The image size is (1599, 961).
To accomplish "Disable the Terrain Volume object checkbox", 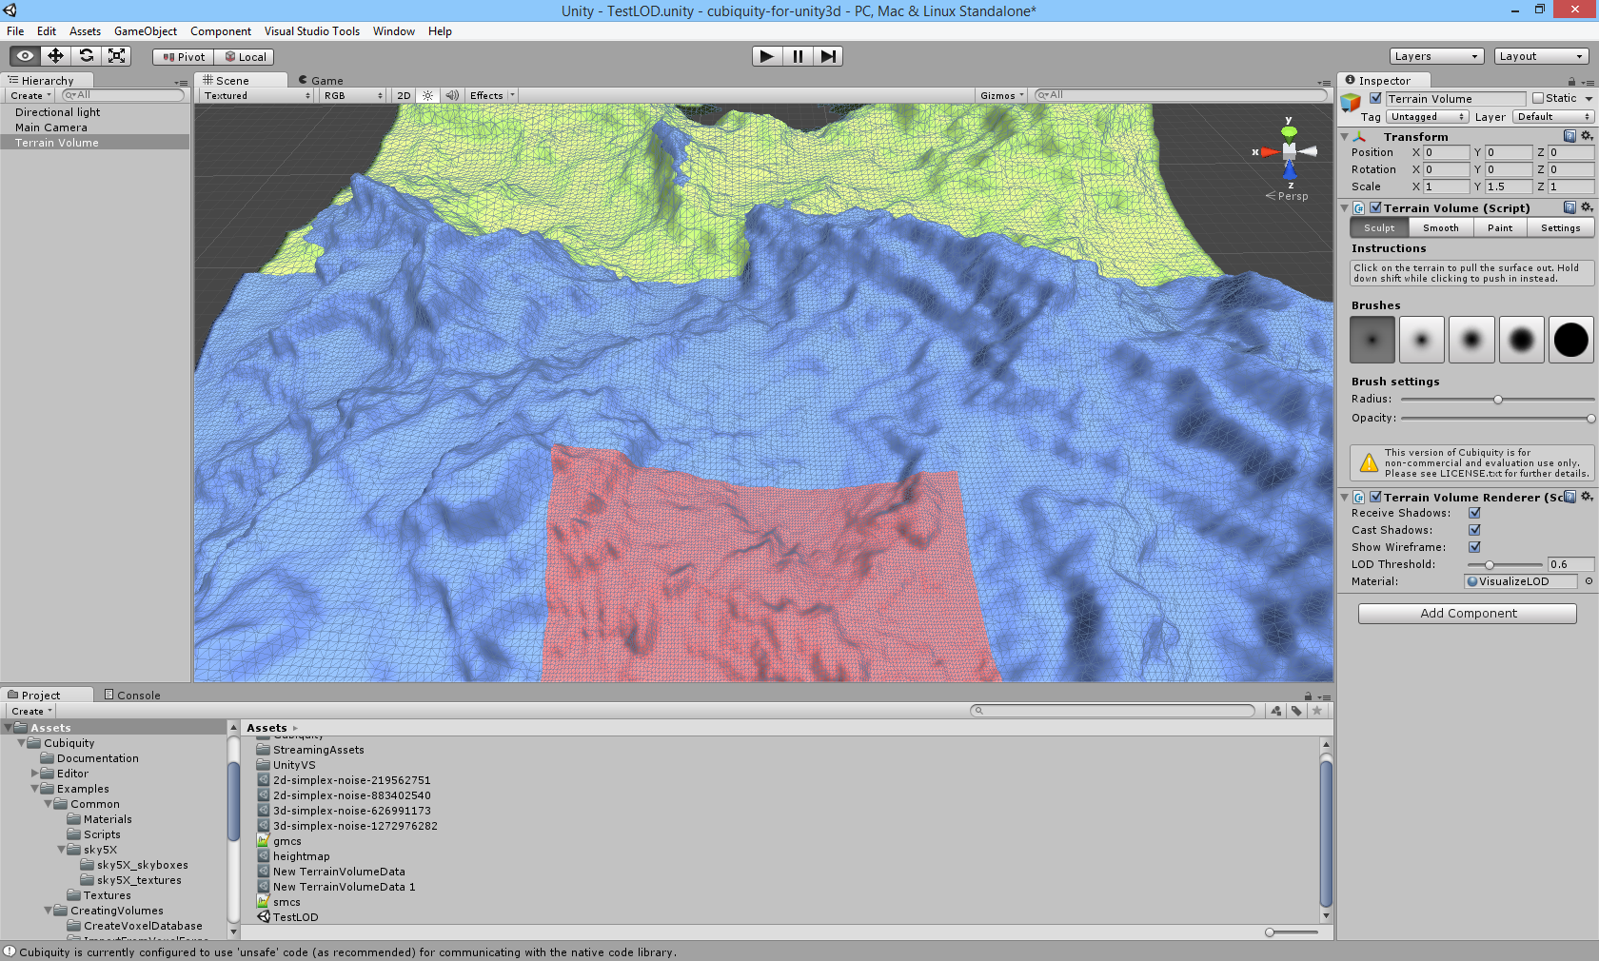I will point(1375,98).
